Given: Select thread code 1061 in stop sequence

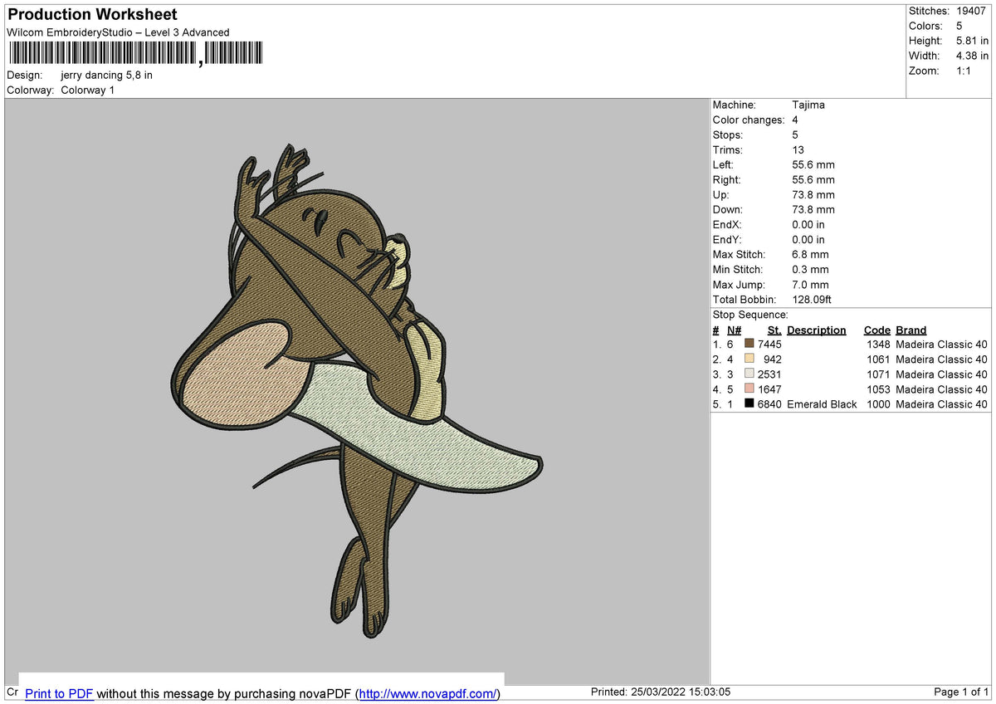Looking at the screenshot, I should (x=878, y=359).
